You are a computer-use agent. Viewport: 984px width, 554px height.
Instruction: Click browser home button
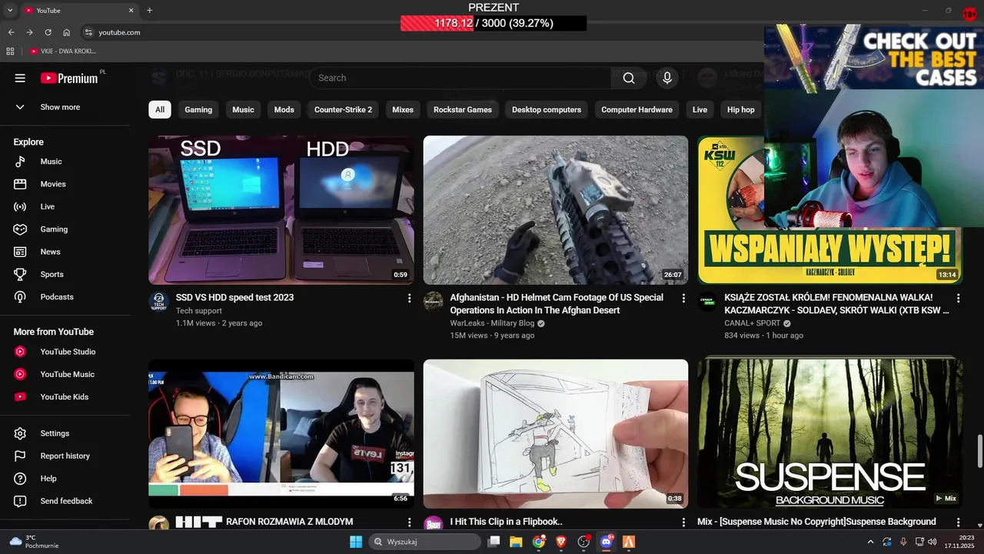(x=66, y=32)
